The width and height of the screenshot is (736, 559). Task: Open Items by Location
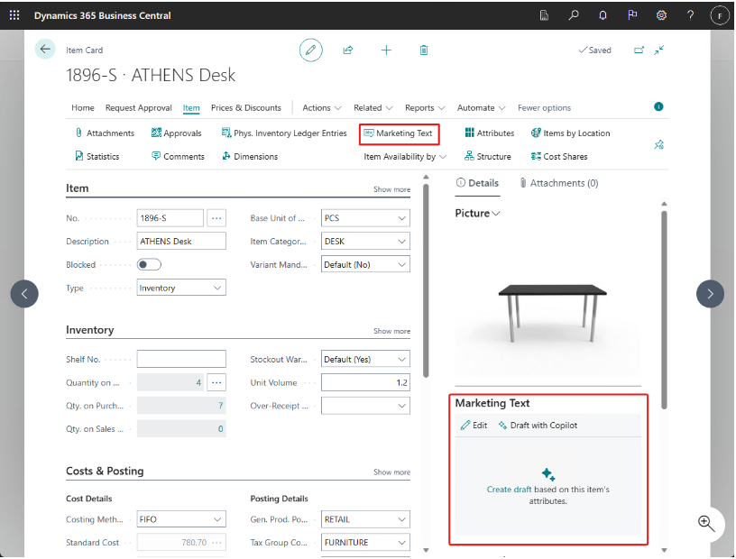tap(570, 133)
